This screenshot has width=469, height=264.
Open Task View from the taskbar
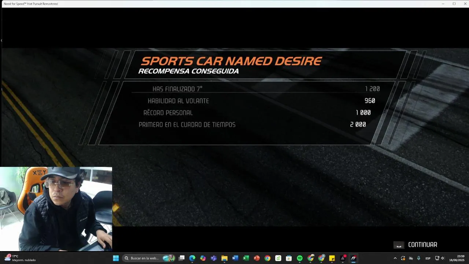(x=181, y=258)
